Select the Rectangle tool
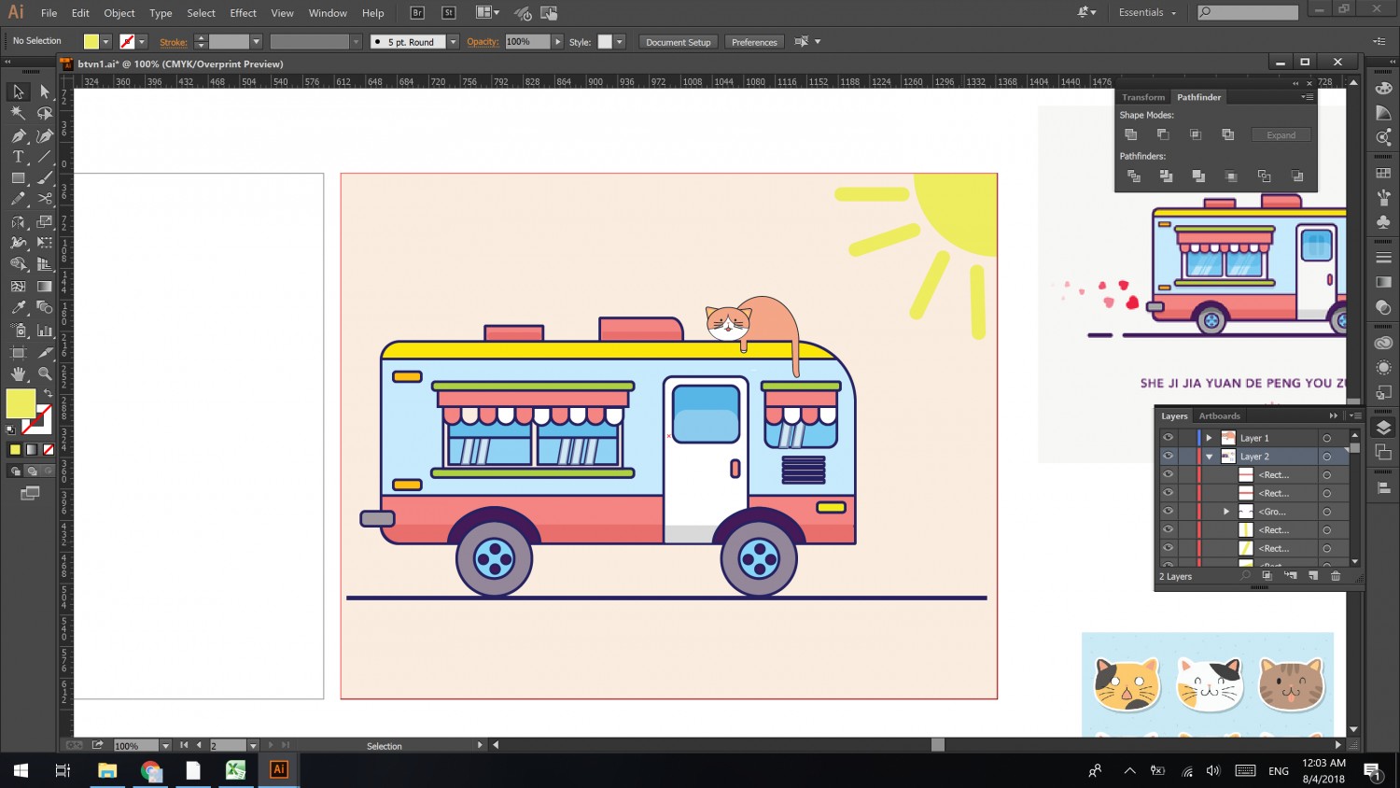Image resolution: width=1400 pixels, height=788 pixels. [18, 177]
